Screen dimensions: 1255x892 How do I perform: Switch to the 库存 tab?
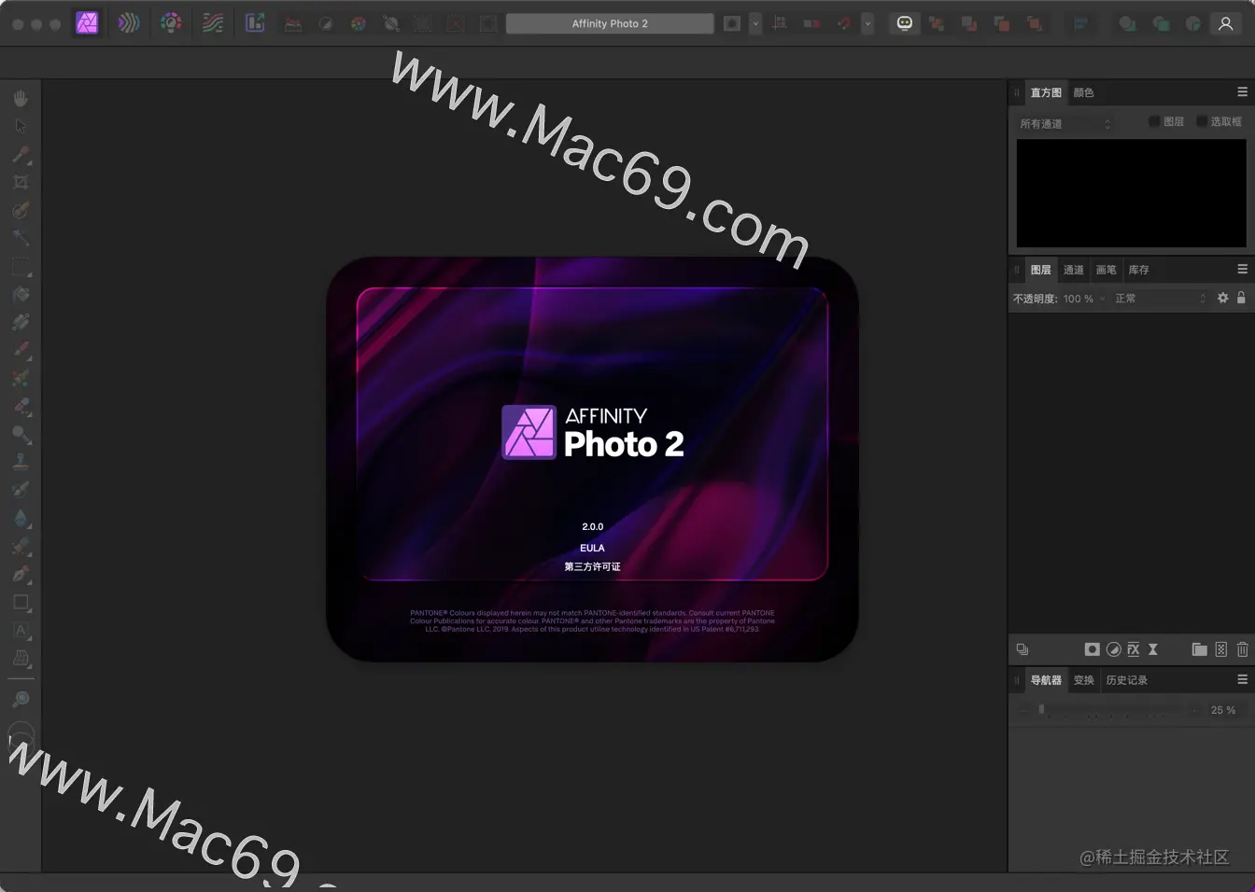pos(1138,270)
